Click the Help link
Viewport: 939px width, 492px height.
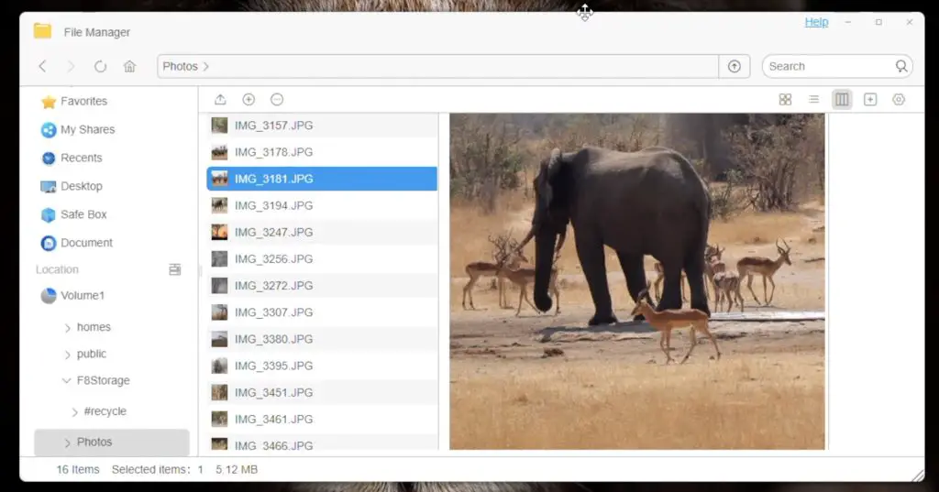tap(816, 22)
